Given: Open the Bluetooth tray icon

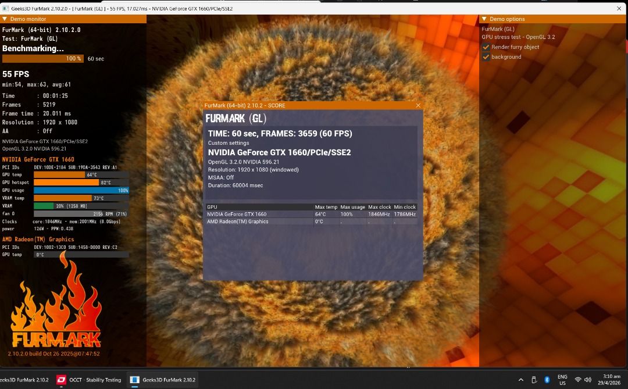Looking at the screenshot, I should (x=547, y=380).
